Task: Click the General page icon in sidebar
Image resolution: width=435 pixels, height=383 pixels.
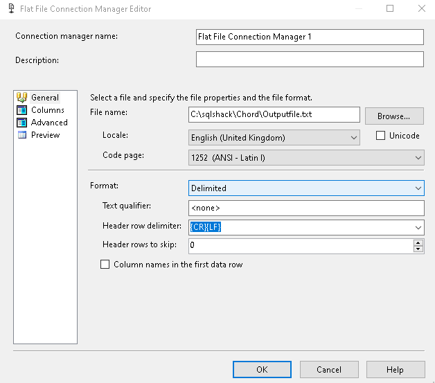Action: coord(21,98)
